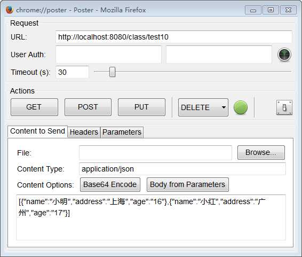Switch to the Parameters tab
302x257 pixels.
point(122,132)
